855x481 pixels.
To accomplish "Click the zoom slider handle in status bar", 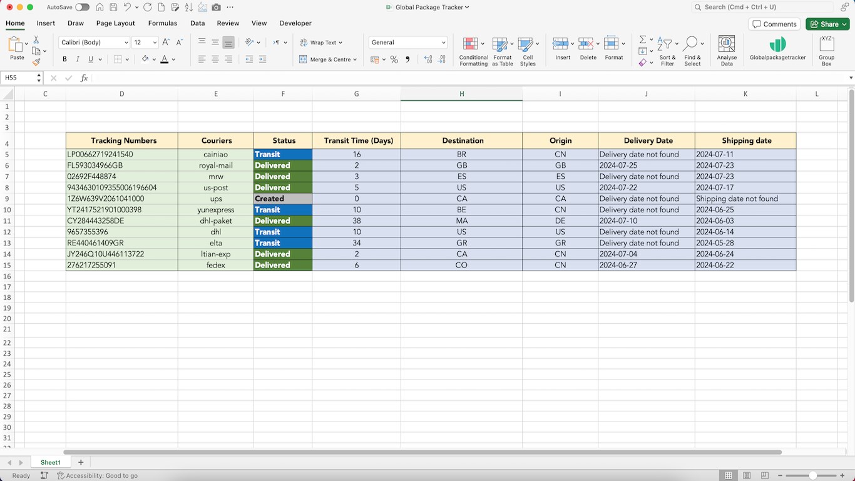I will click(x=812, y=476).
